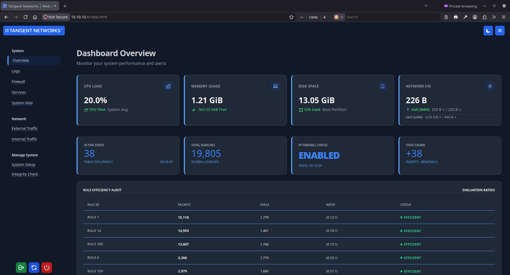The width and height of the screenshot is (510, 275).
Task: Expand the tab list chevron
Action: point(426,6)
